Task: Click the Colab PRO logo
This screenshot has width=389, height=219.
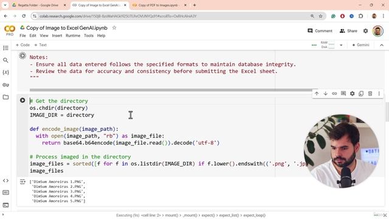Action: tap(10, 30)
